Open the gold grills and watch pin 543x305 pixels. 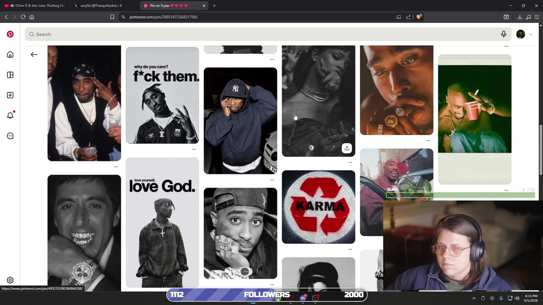pos(84,233)
